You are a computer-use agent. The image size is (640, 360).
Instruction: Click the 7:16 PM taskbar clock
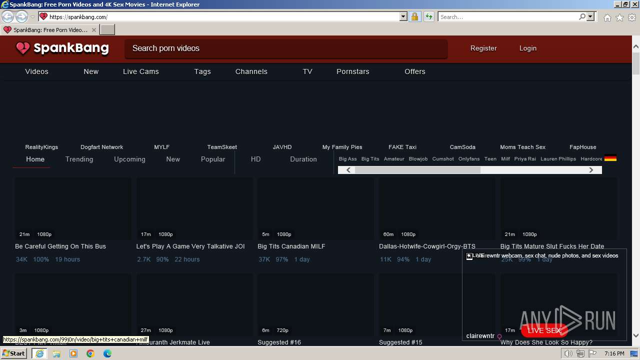pos(614,353)
